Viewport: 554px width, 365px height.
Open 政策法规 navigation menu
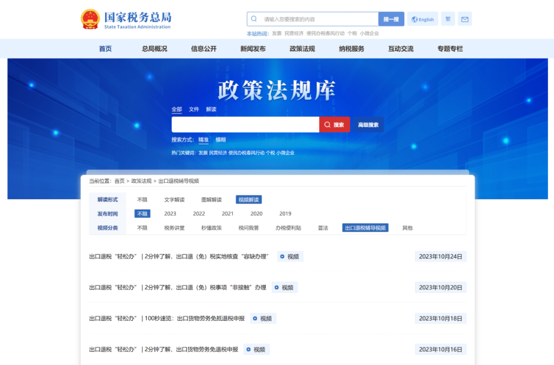303,49
